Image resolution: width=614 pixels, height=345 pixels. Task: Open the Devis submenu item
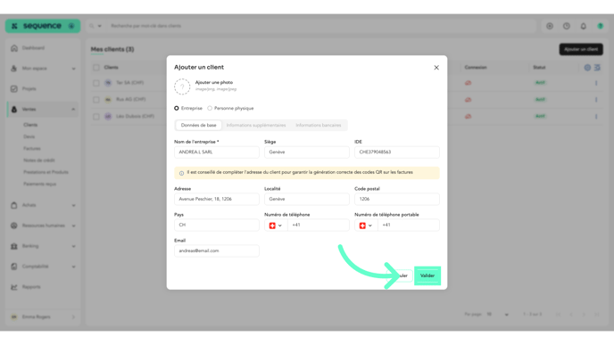[x=29, y=137]
